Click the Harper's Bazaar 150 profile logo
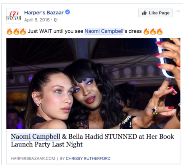Viewport: 183px width, 167px height. 14,16
